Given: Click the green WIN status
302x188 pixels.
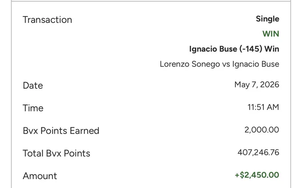Looking at the screenshot, I should click(270, 34).
